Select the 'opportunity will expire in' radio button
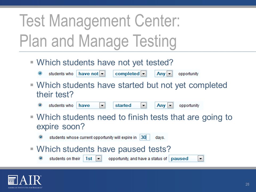Viewport: 256px width, 192px height. 41,137
